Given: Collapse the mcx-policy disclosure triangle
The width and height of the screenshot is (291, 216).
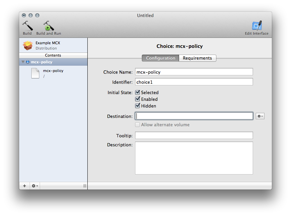Looking at the screenshot, I should click(23, 62).
